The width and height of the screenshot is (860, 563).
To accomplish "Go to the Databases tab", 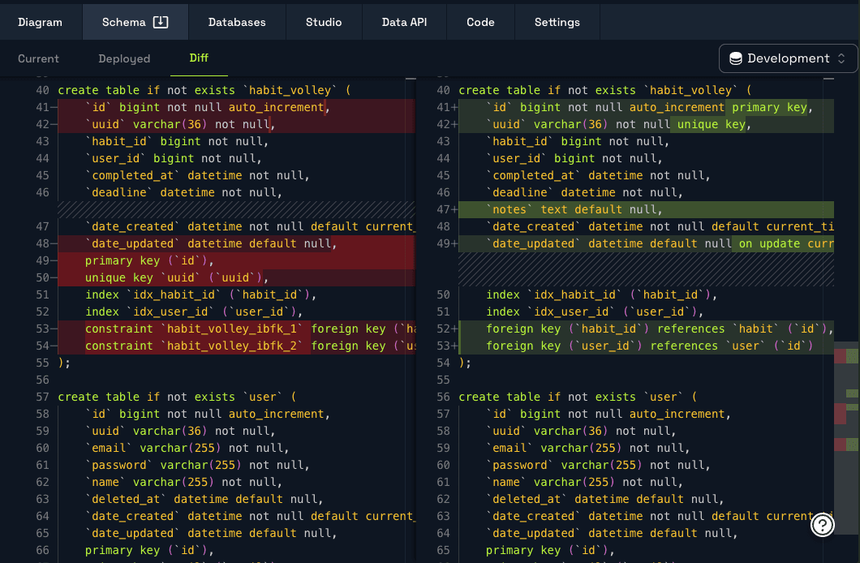I will coord(237,22).
